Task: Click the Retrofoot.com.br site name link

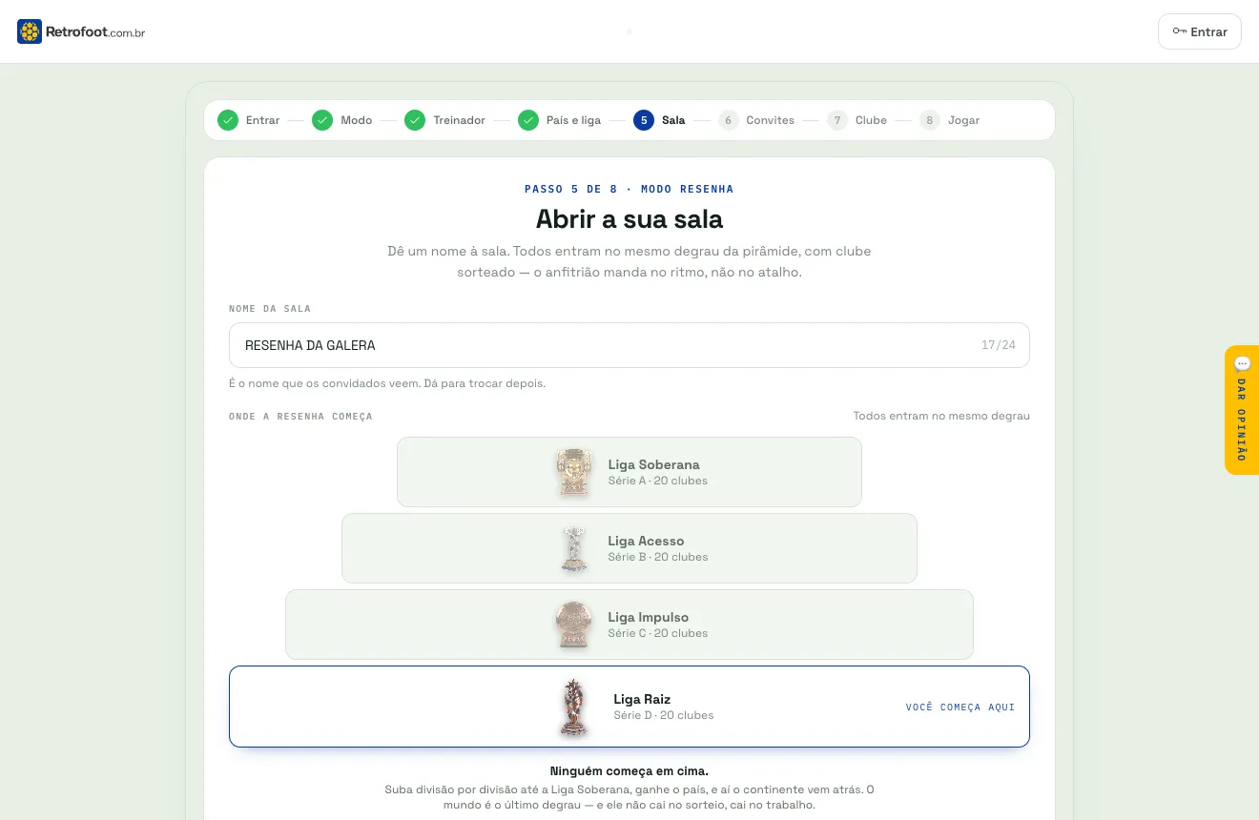Action: click(x=95, y=31)
